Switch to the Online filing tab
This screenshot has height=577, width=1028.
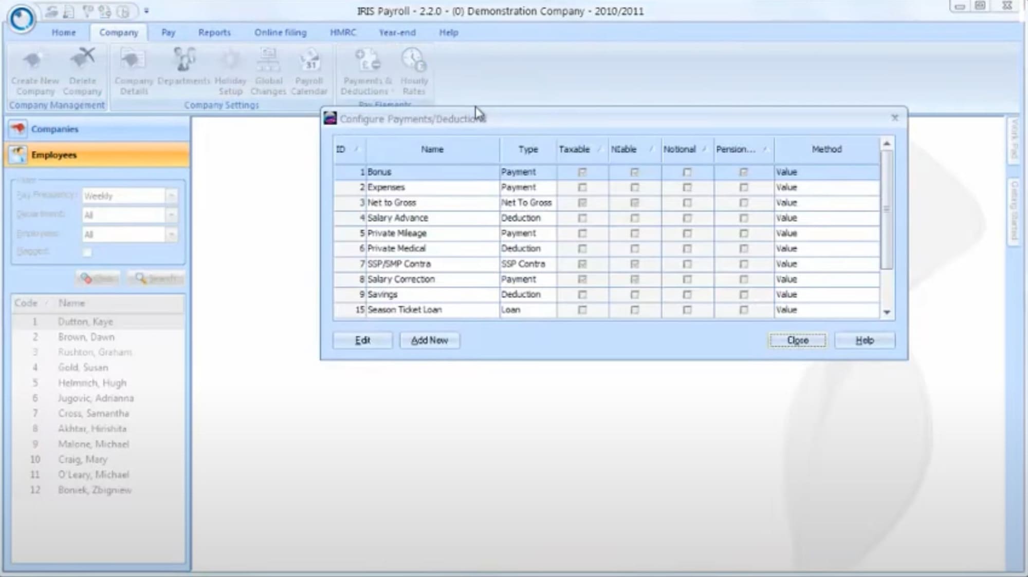pos(280,32)
